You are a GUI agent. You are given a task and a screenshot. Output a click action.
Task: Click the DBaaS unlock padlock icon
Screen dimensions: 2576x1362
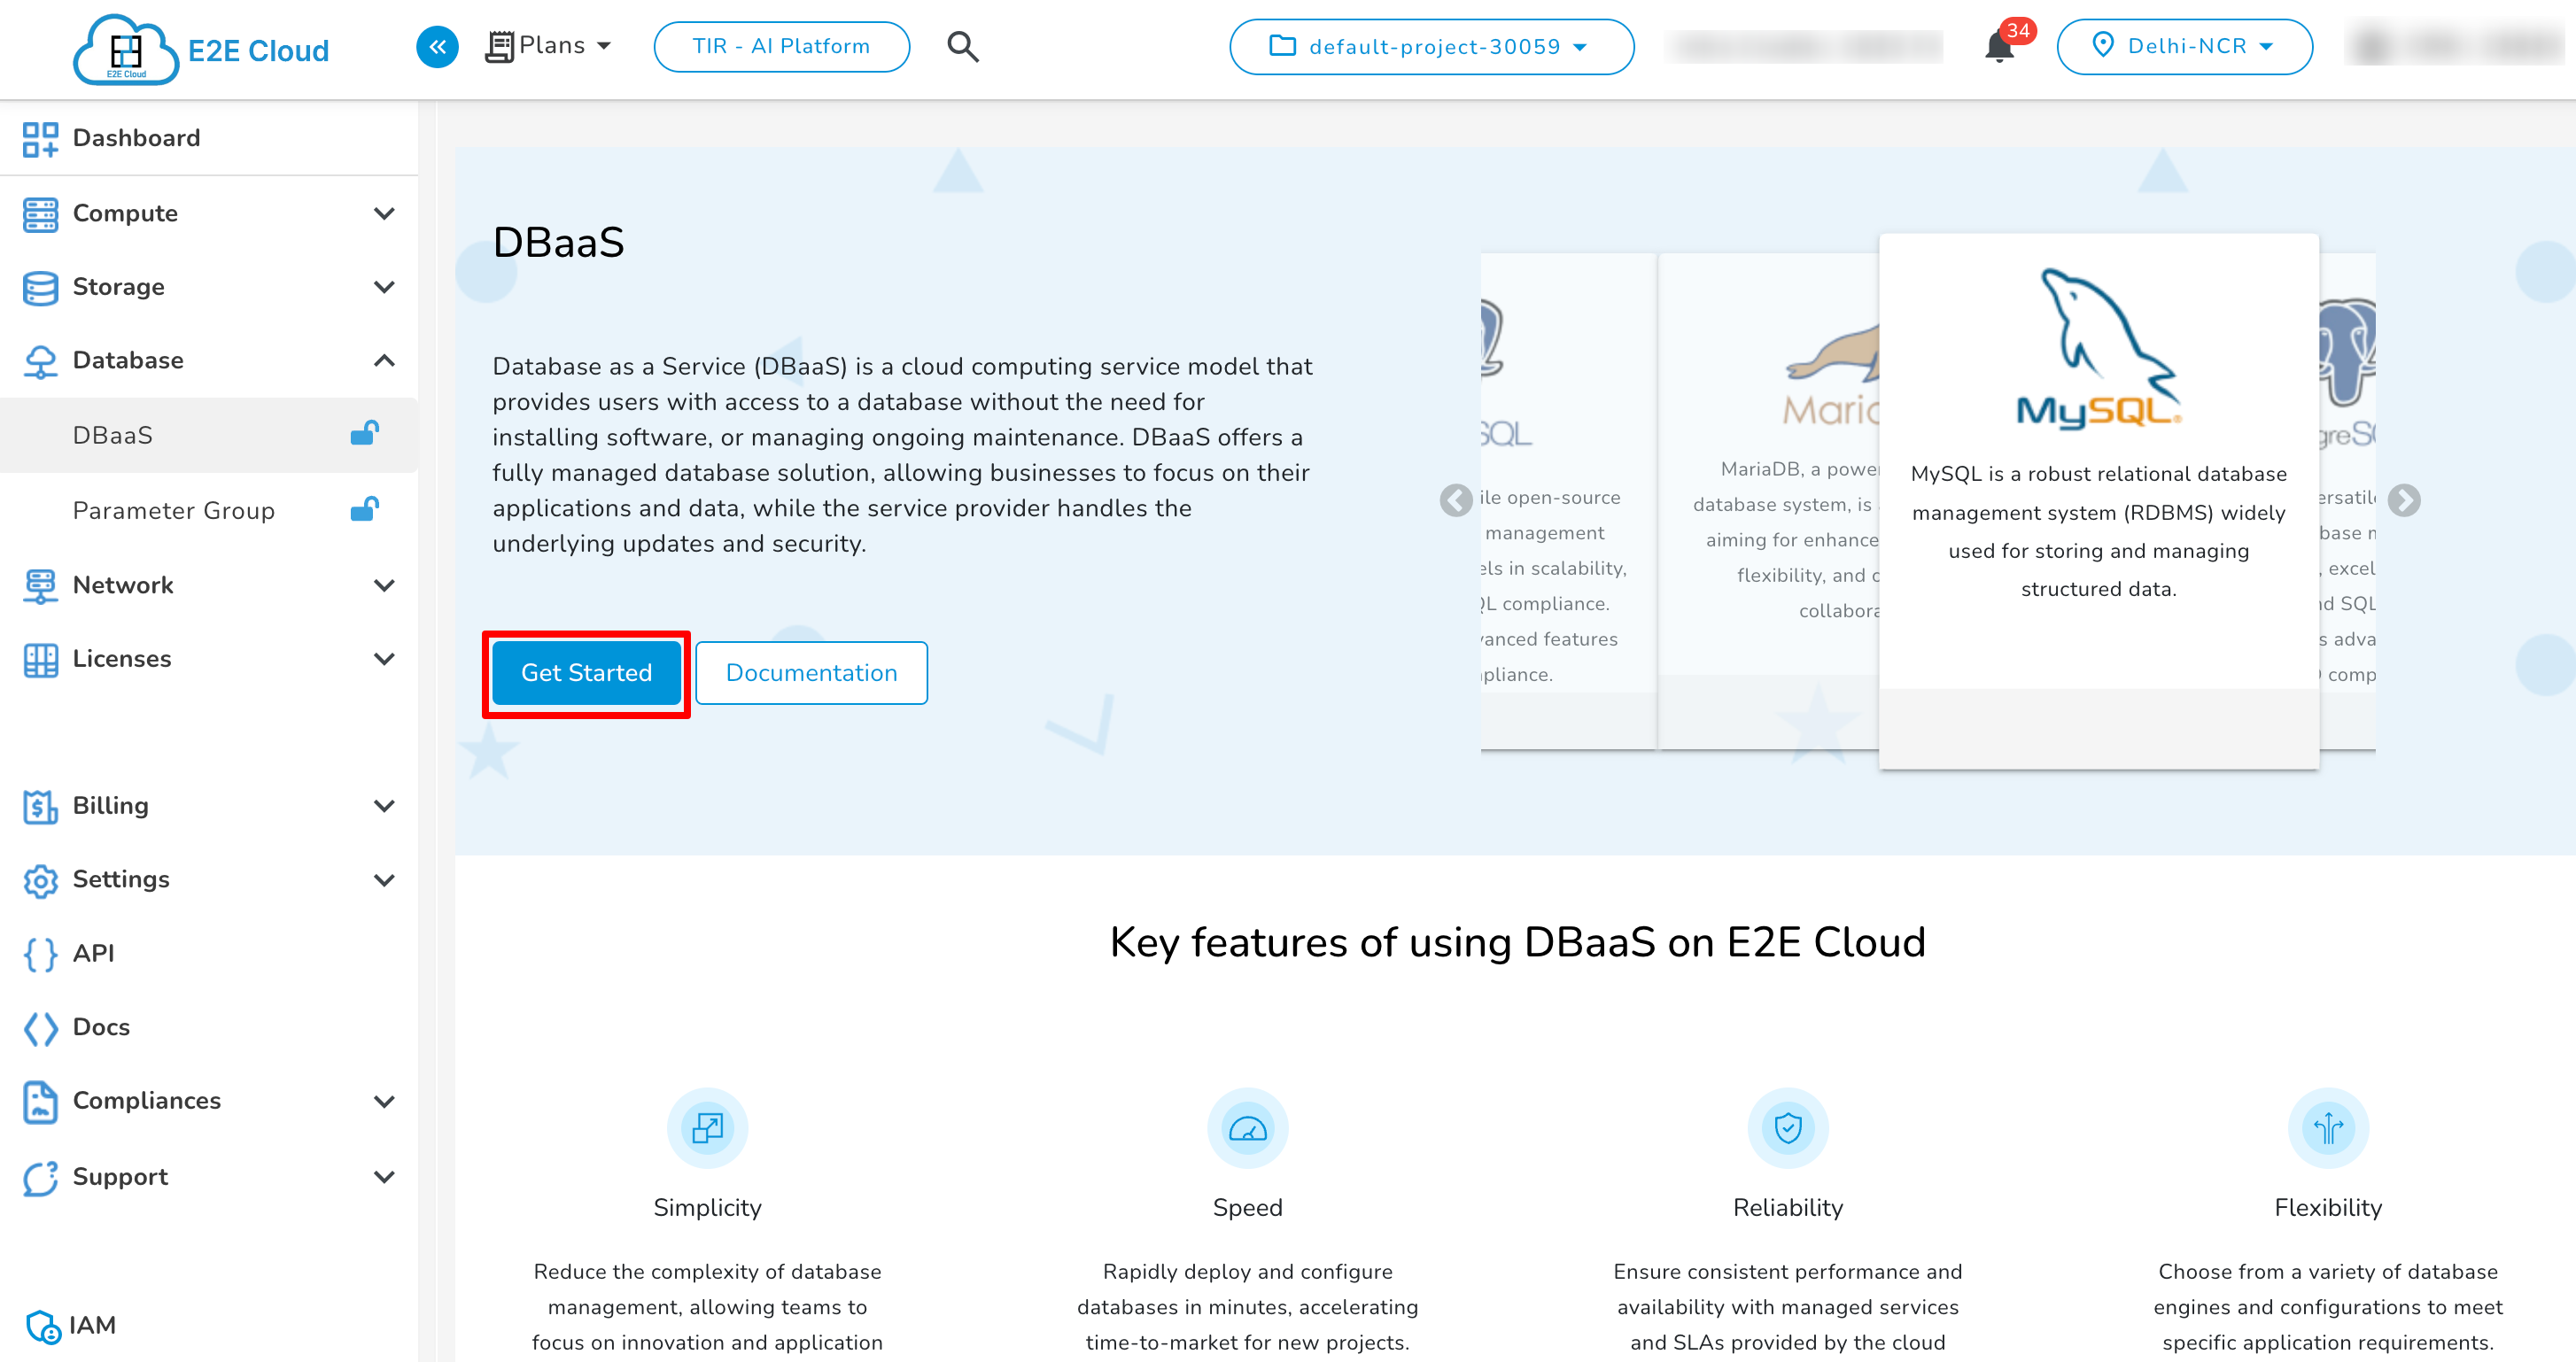(364, 433)
